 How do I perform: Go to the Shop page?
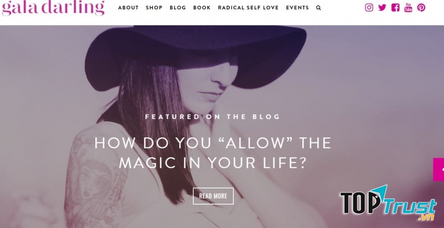pyautogui.click(x=154, y=8)
